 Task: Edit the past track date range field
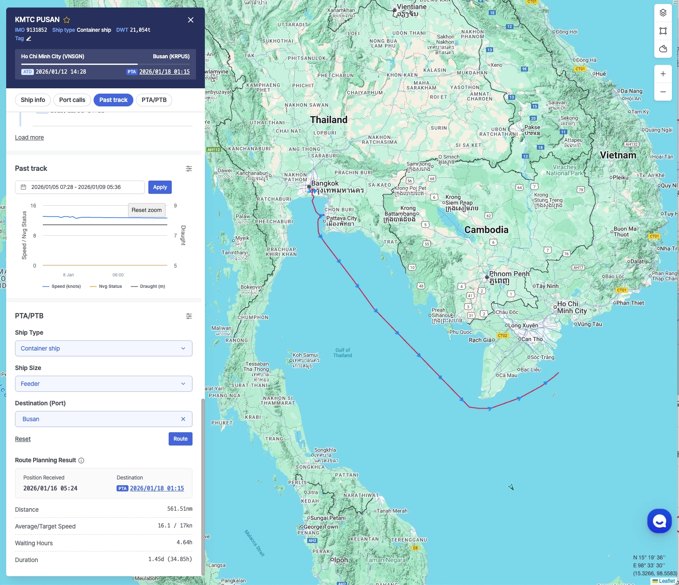80,187
